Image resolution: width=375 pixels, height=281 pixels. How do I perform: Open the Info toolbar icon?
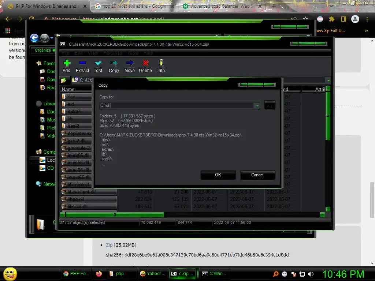(x=161, y=63)
